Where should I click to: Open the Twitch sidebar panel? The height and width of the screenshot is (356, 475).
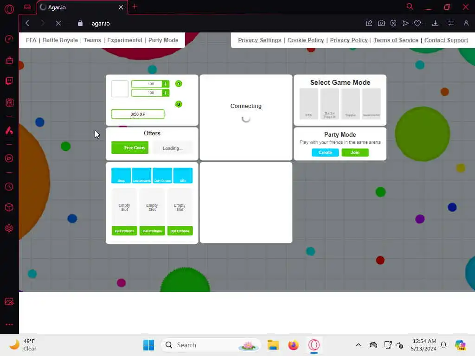point(9,81)
